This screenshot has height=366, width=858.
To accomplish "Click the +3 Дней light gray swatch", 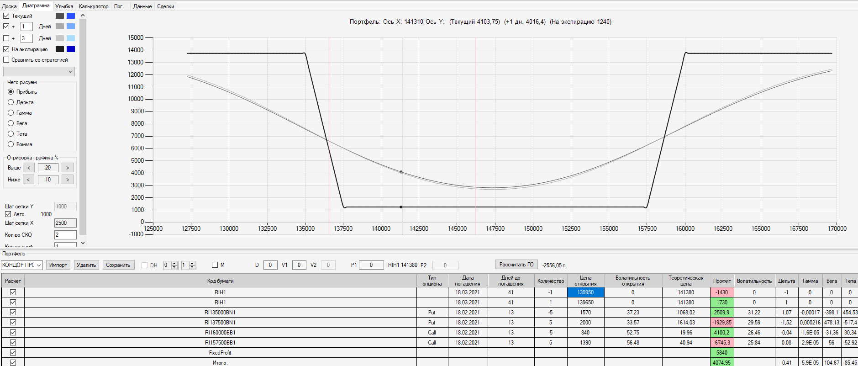I will [x=60, y=38].
